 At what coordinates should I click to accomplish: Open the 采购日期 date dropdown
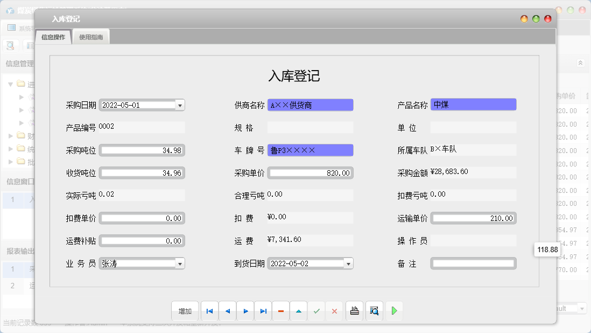[181, 105]
